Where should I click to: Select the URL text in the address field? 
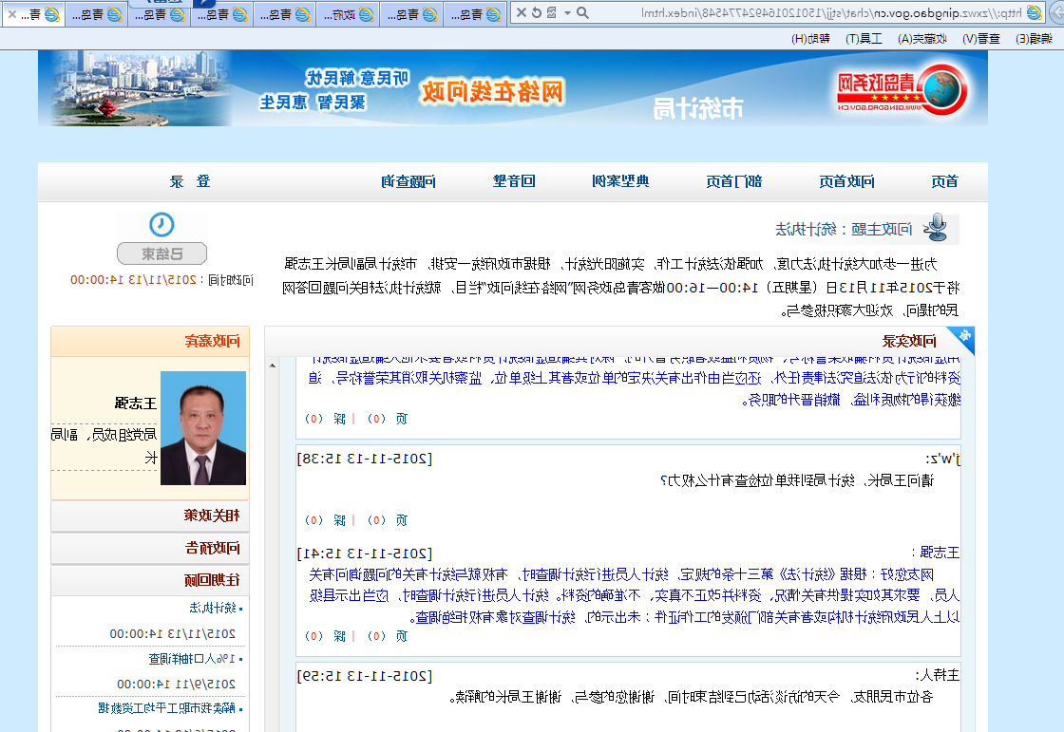pos(831,13)
